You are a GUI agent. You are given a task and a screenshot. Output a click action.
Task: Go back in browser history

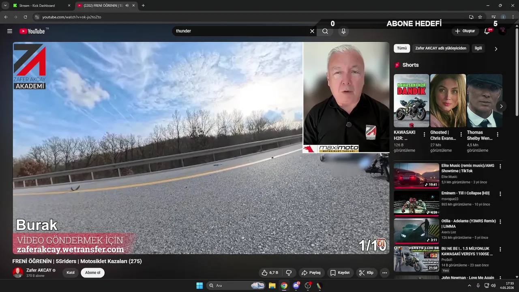pyautogui.click(x=6, y=17)
